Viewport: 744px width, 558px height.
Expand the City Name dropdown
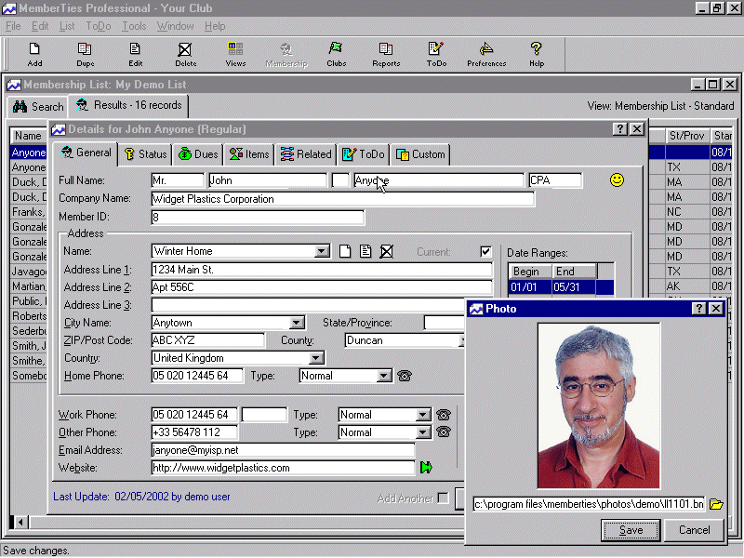tap(297, 323)
